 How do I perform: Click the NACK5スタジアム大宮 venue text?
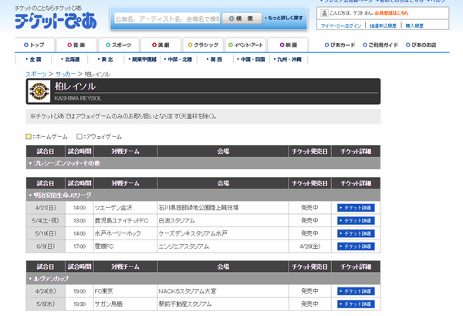click(188, 291)
